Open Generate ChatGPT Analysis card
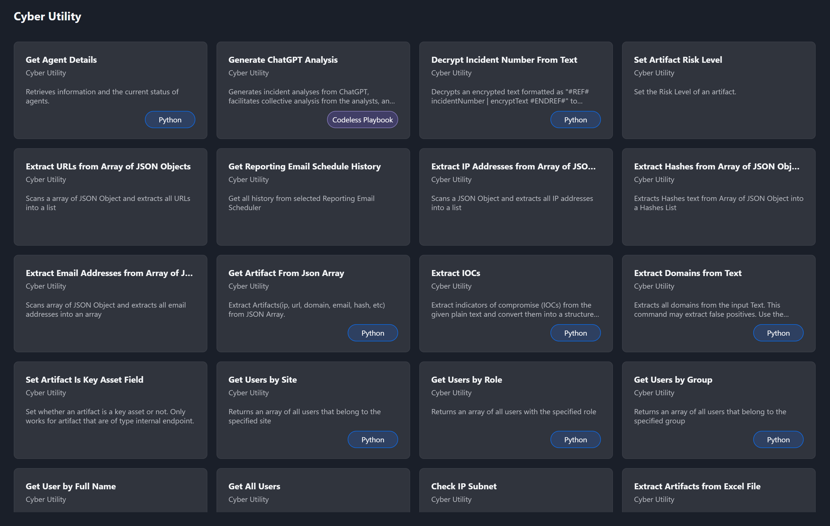The height and width of the screenshot is (526, 830). click(283, 60)
